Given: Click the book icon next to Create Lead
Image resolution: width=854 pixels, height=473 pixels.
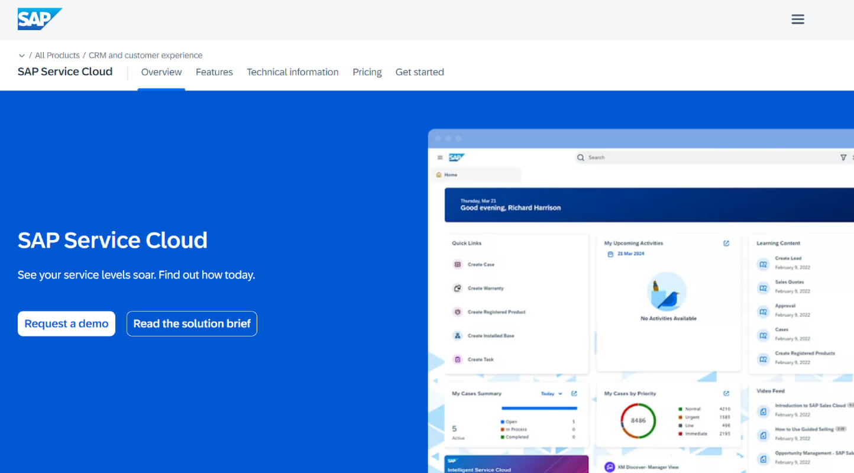Looking at the screenshot, I should (x=764, y=264).
